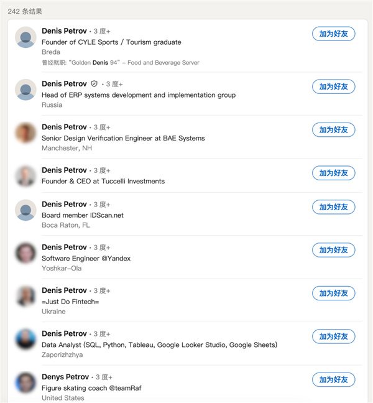The width and height of the screenshot is (373, 403).
Task: Connect with the Data Analyst via 加为好友
Action: [333, 336]
